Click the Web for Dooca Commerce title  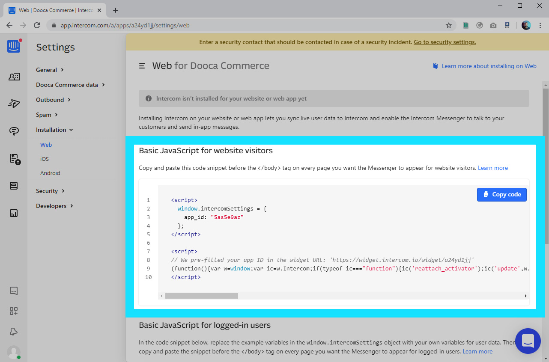pos(211,66)
